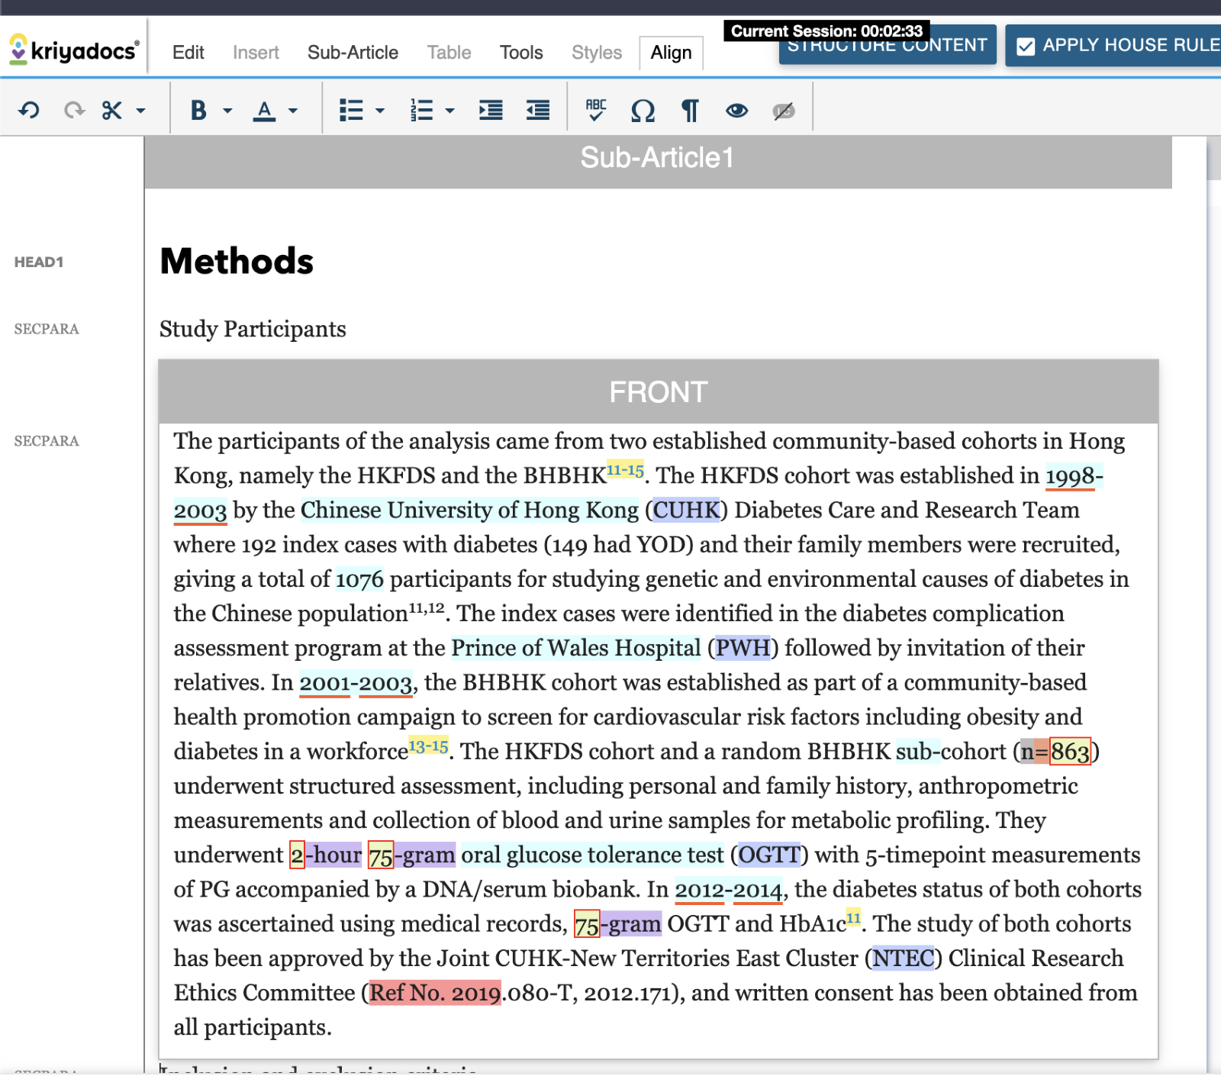Open the Tools menu
The height and width of the screenshot is (1076, 1221).
coord(521,53)
